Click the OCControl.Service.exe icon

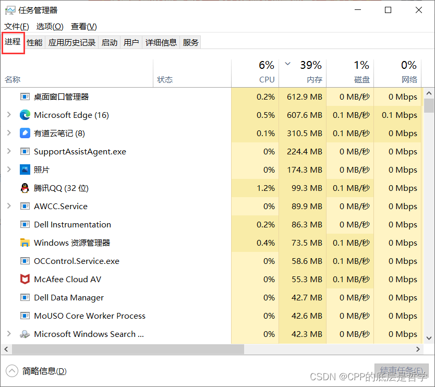25,261
